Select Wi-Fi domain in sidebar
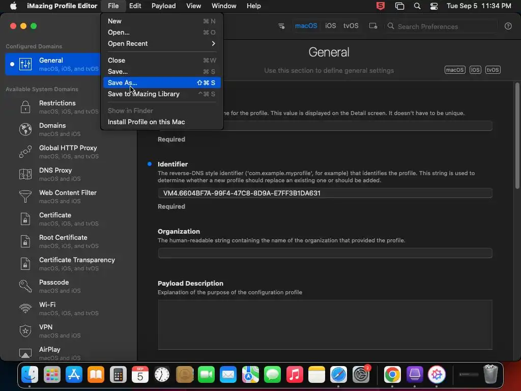The image size is (521, 391). click(x=69, y=308)
